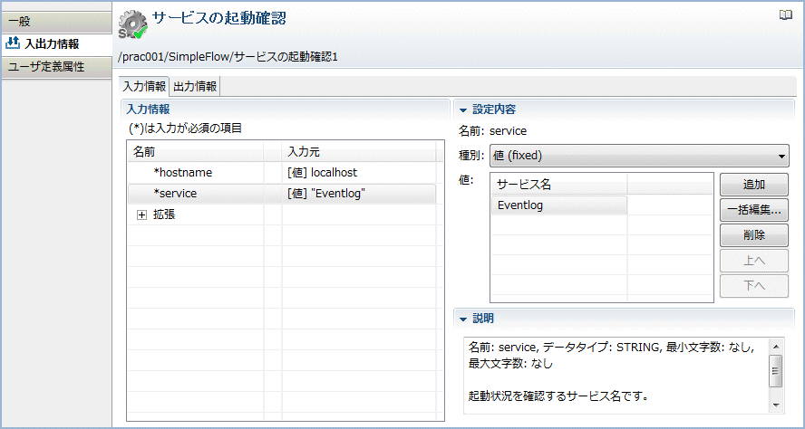Screen dimensions: 805x429
Task: Switch to the 出力情報 tab
Action: pos(195,86)
